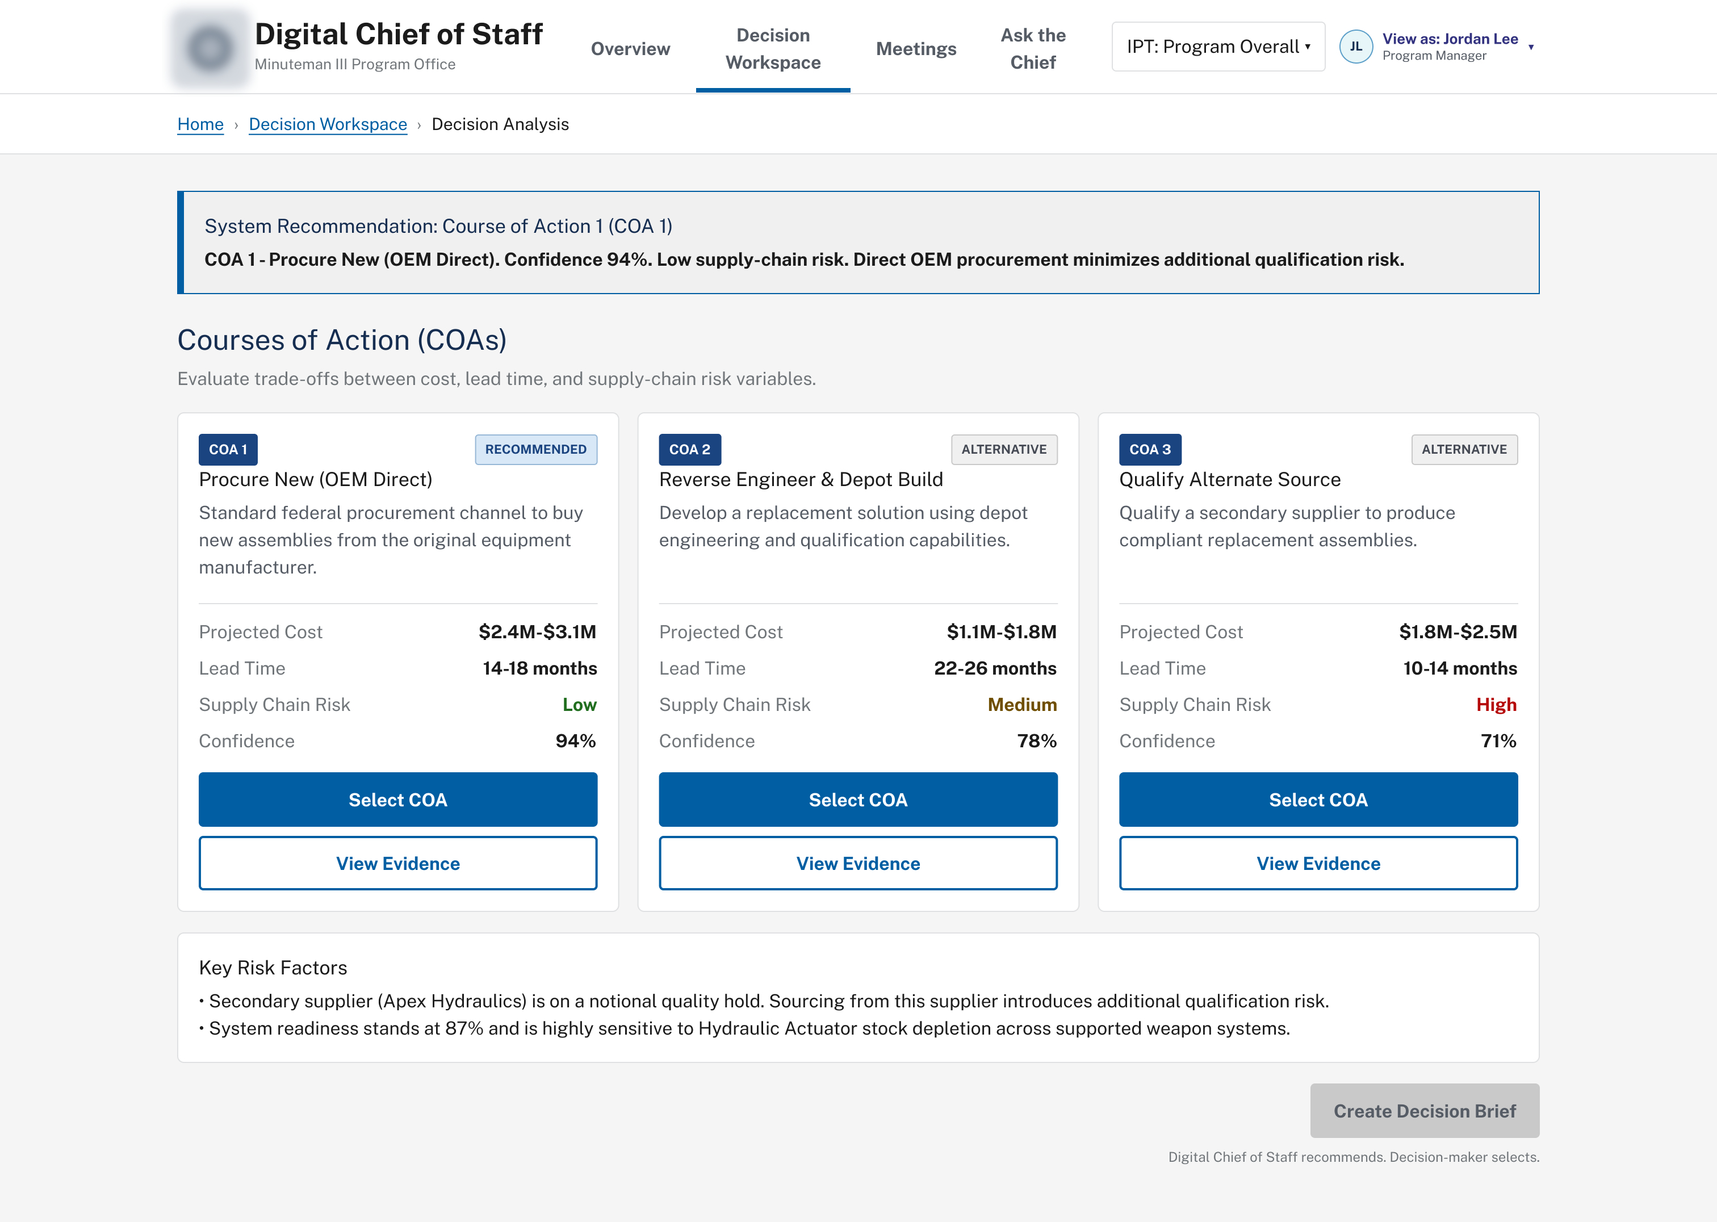Click the $1.8M-$2.5M projected cost value
This screenshot has width=1717, height=1222.
tap(1458, 631)
